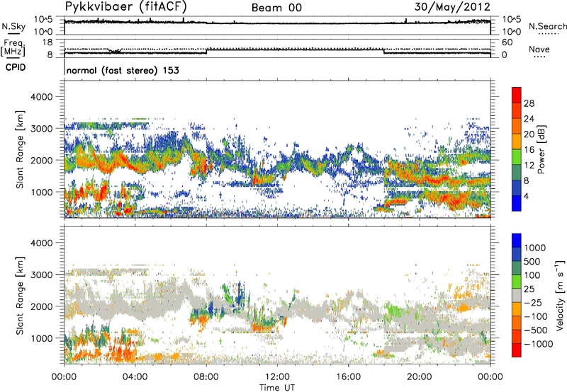This screenshot has width=567, height=392.
Task: Click the '1000' tick on velocity colorbar
Action: pyautogui.click(x=535, y=248)
